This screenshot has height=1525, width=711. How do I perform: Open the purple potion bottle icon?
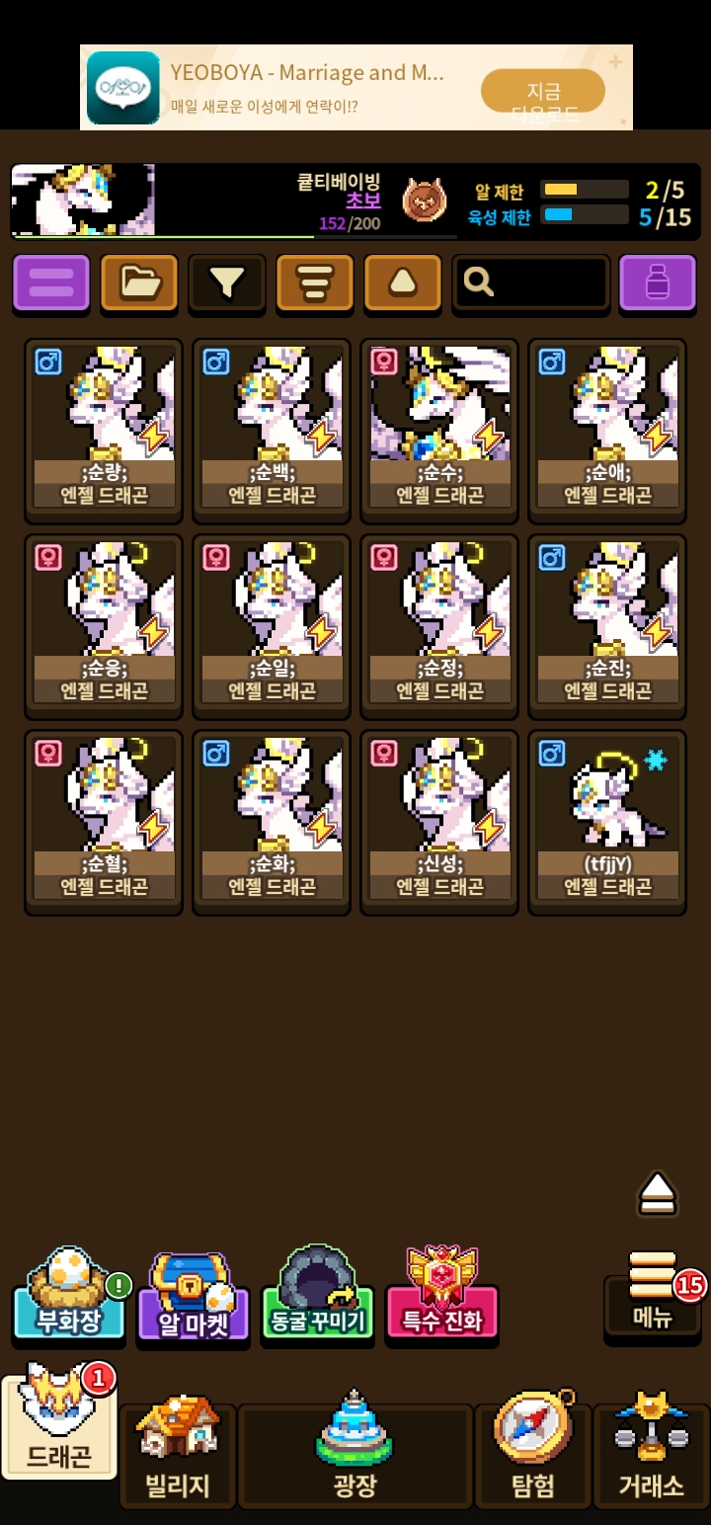tap(658, 283)
